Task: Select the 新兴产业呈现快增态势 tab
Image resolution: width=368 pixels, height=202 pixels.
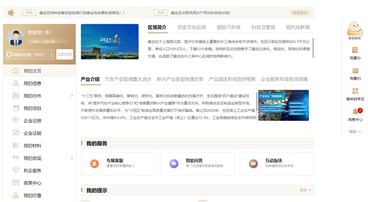Action: 180,79
